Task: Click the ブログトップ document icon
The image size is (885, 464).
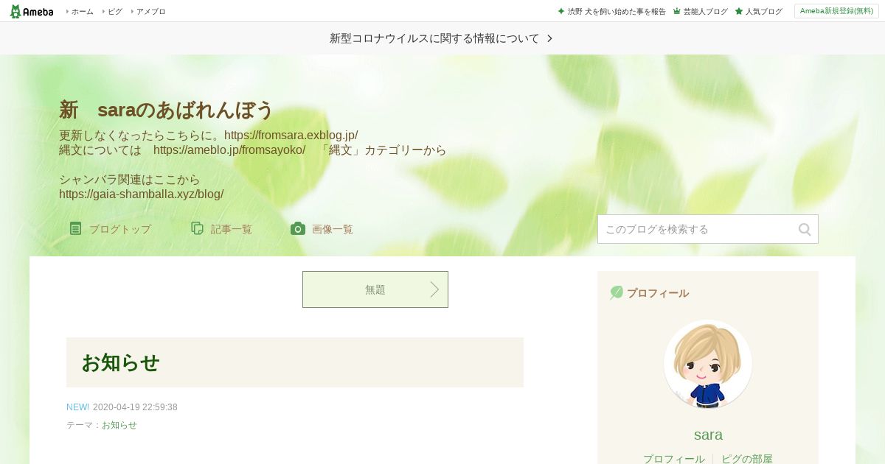Action: pyautogui.click(x=75, y=228)
